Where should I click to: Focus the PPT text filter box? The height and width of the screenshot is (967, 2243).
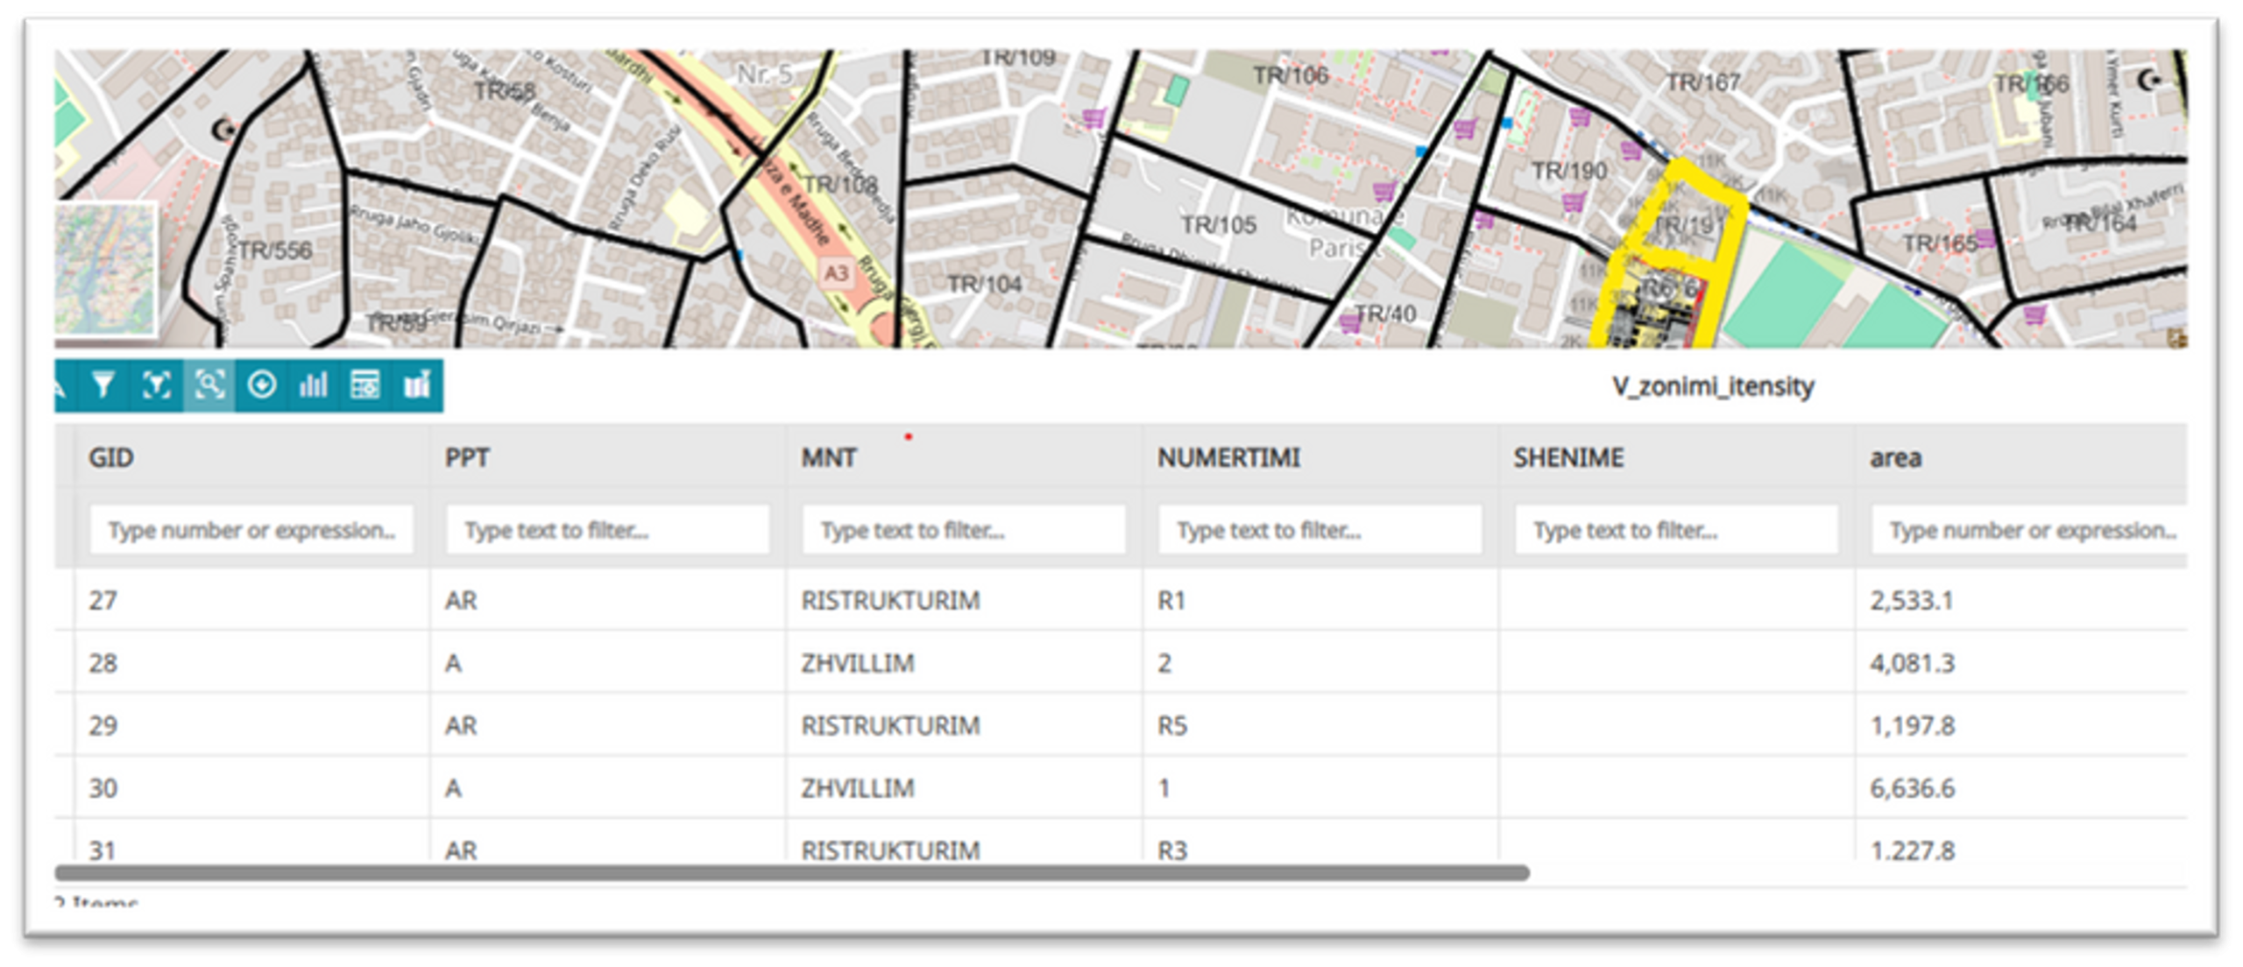(x=607, y=530)
